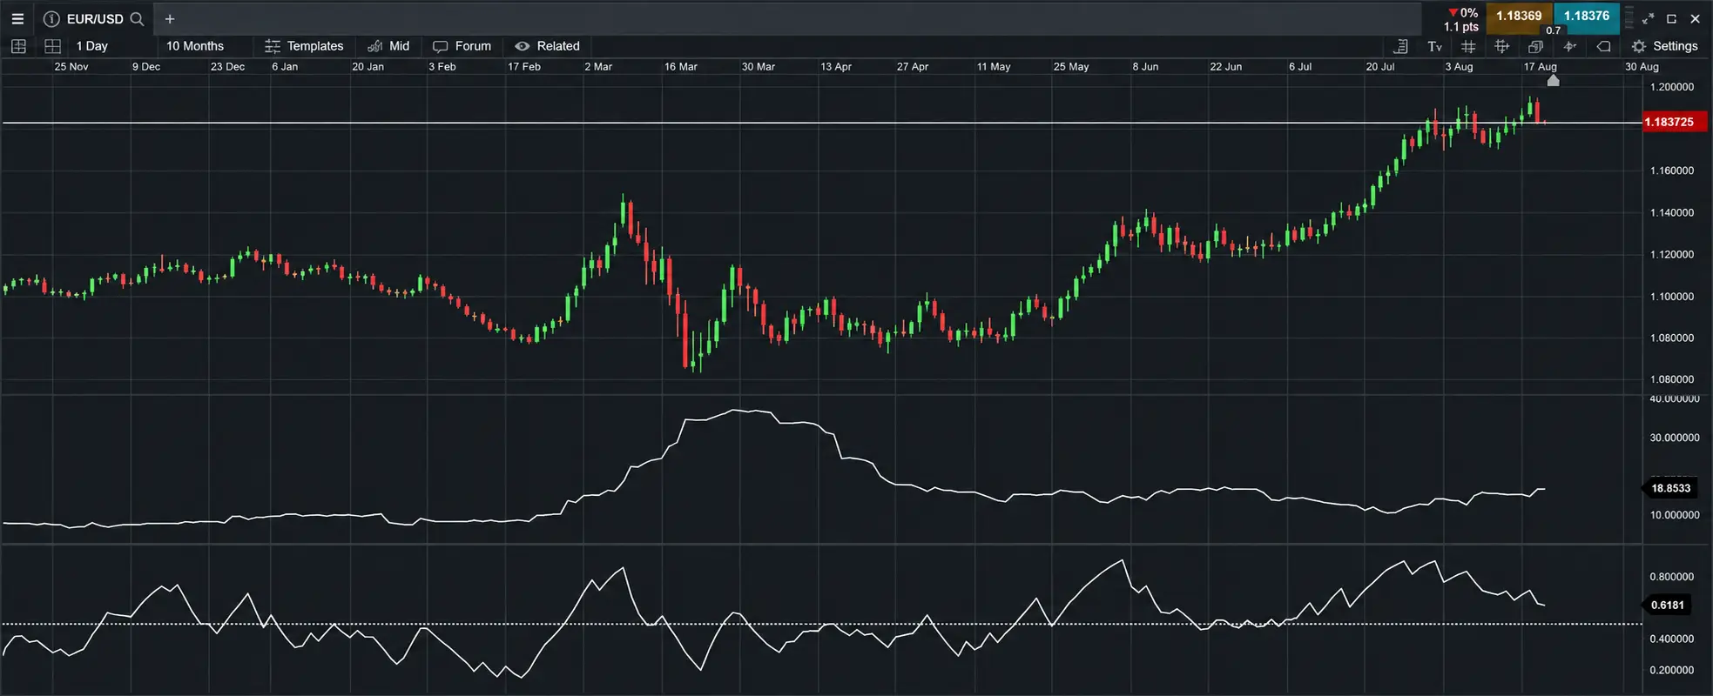Image resolution: width=1713 pixels, height=696 pixels.
Task: Click the 18.8533 indicator value label
Action: point(1669,488)
